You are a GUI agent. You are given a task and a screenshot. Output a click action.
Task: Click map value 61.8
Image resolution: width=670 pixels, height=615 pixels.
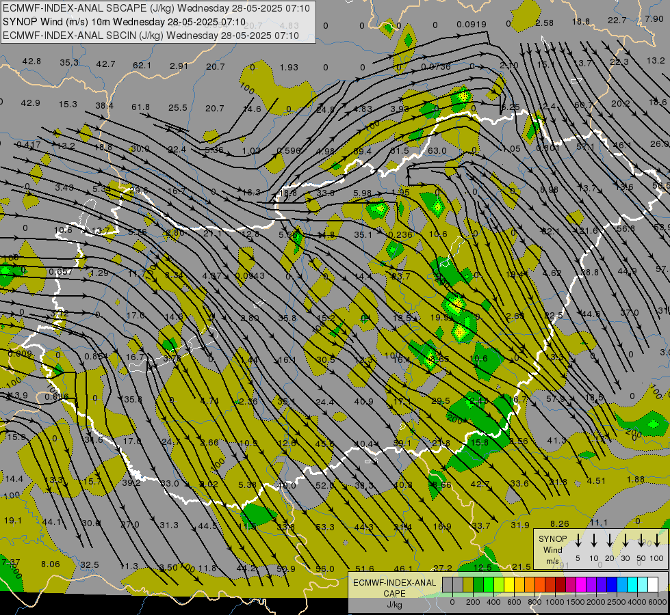(x=140, y=107)
